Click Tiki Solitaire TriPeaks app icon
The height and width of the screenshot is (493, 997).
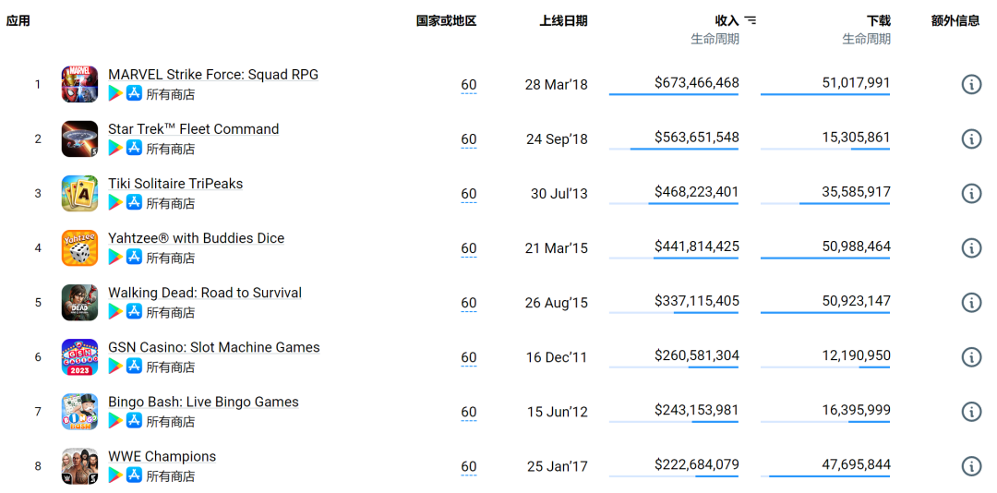point(79,193)
